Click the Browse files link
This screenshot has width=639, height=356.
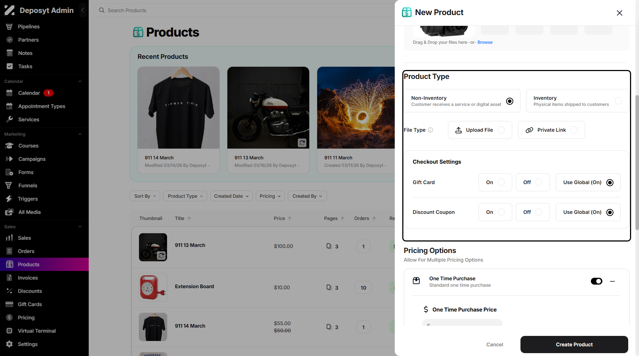coord(485,42)
